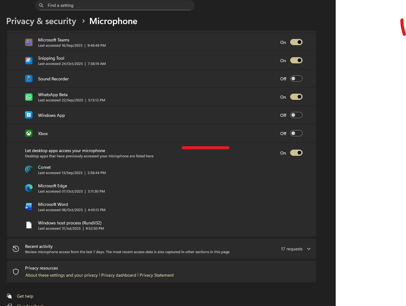
Task: Click the Sound Recorder app icon
Action: [x=29, y=79]
